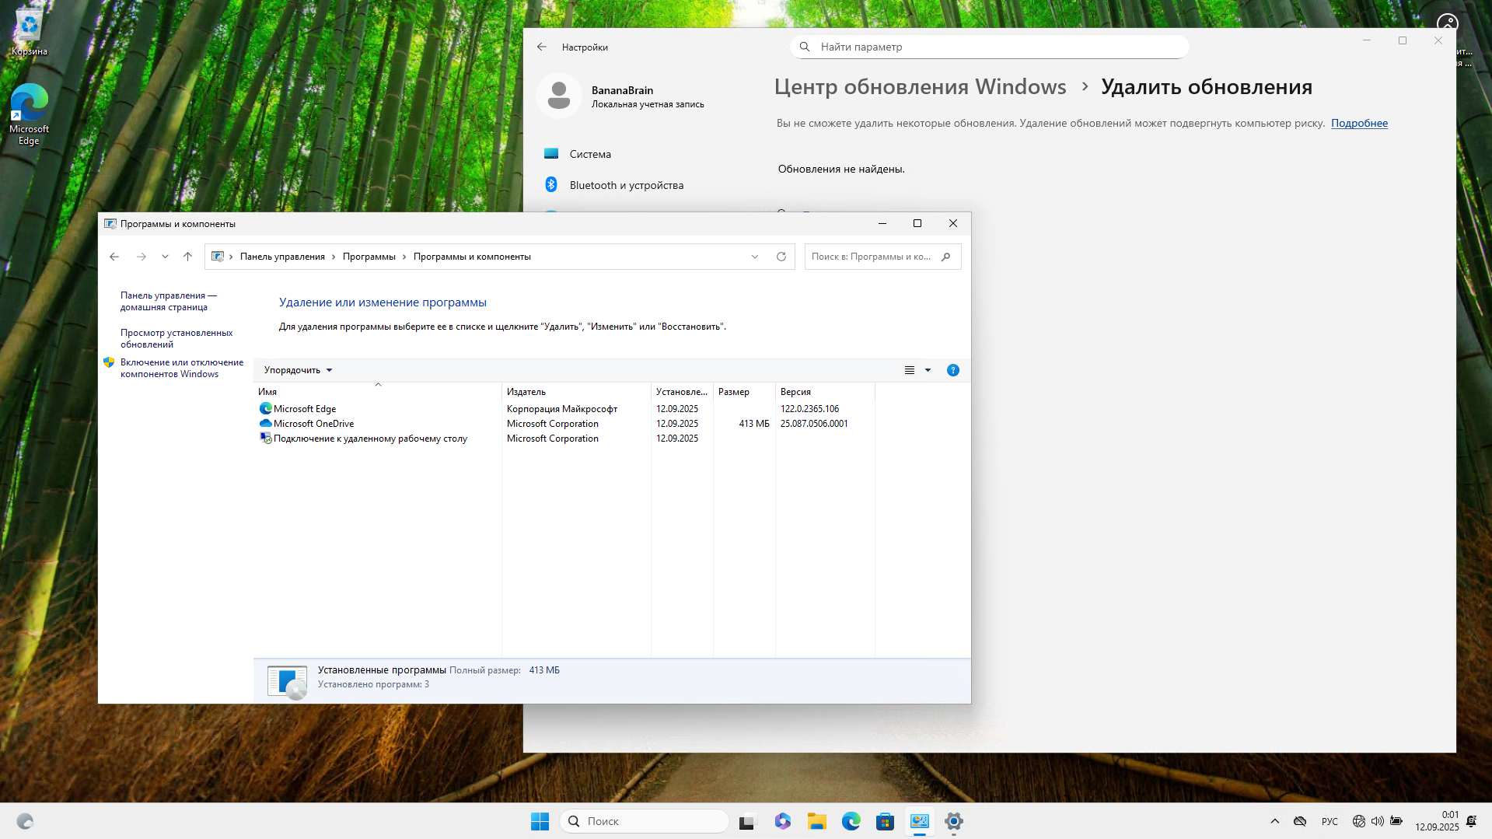Click the OneDrive cloud icon in the program list
The width and height of the screenshot is (1492, 839).
click(x=265, y=424)
